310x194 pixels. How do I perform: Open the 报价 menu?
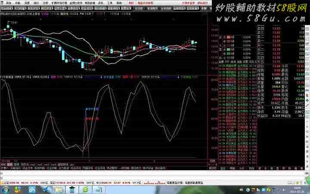pos(36,3)
